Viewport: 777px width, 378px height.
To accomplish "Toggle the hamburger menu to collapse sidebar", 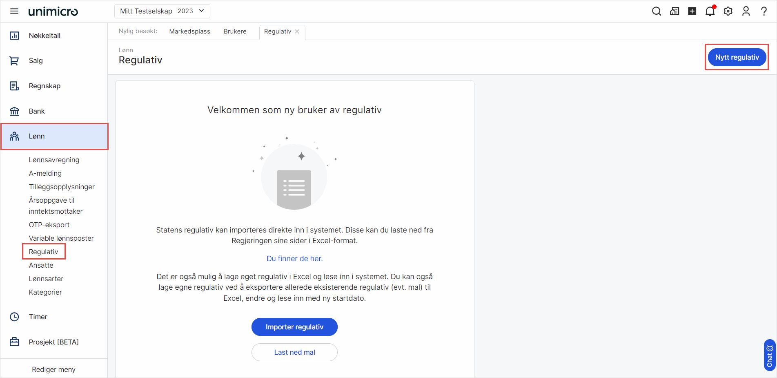I will [x=14, y=11].
